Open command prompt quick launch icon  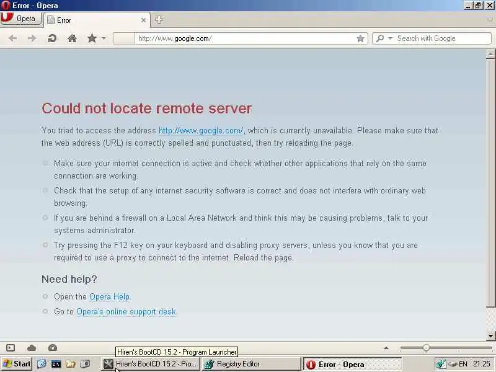point(56,364)
